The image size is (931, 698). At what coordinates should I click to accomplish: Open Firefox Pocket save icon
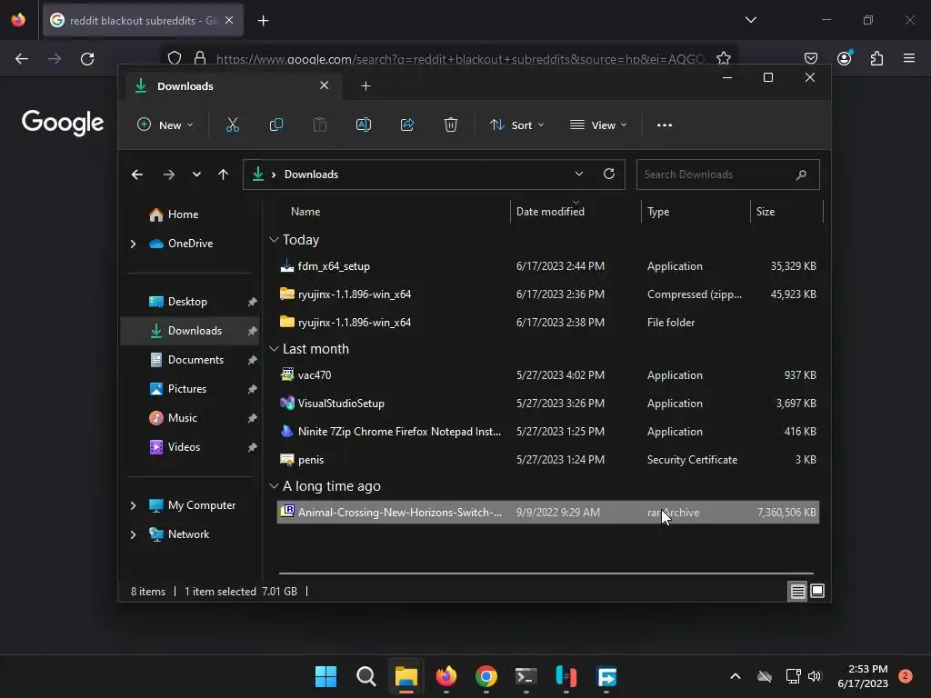coord(810,58)
